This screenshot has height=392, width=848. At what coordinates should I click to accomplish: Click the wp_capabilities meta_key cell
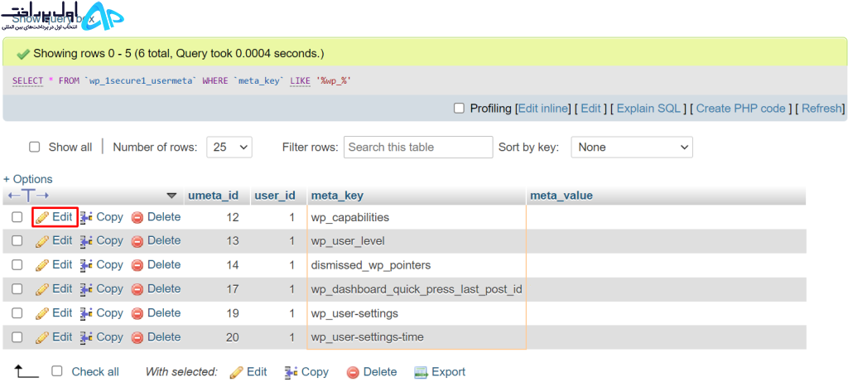(417, 218)
